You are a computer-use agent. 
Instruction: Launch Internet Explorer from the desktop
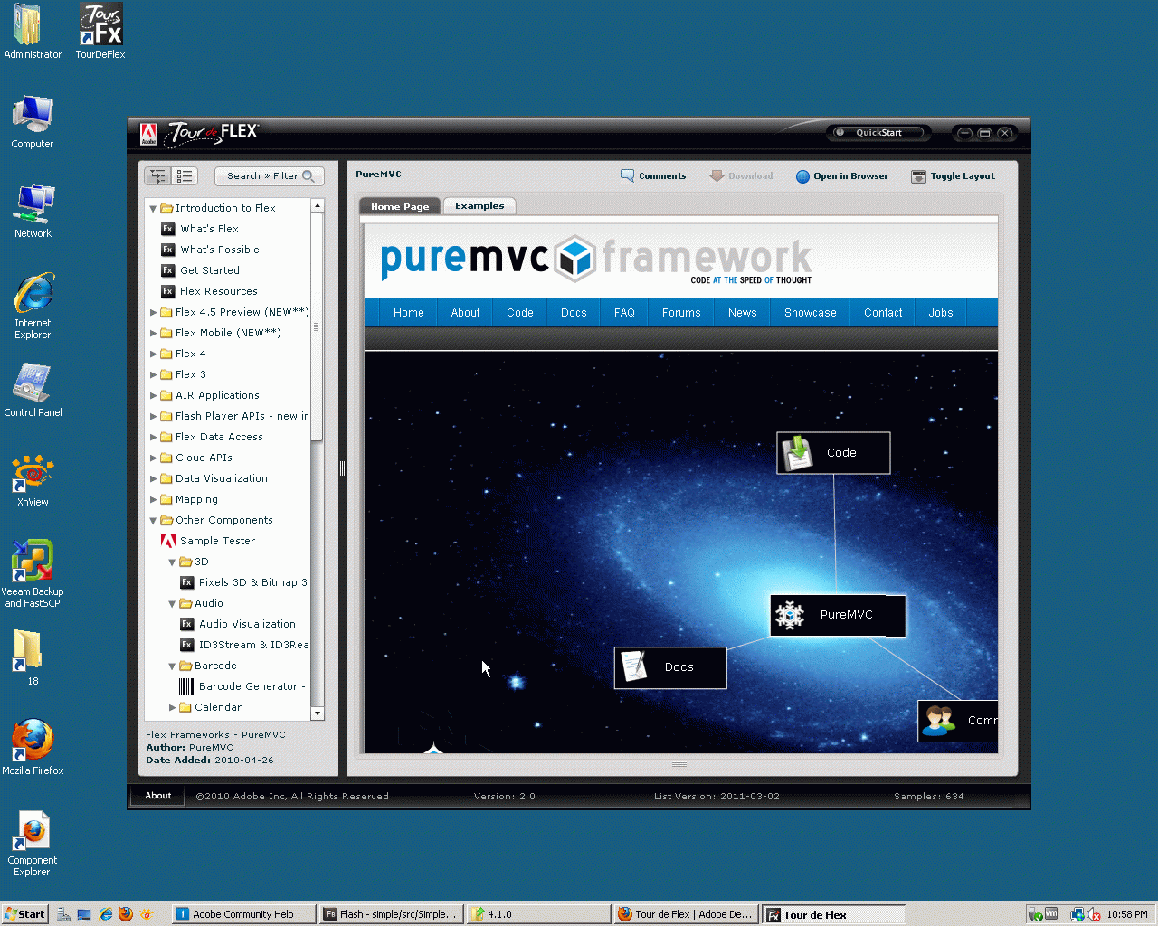(x=33, y=306)
